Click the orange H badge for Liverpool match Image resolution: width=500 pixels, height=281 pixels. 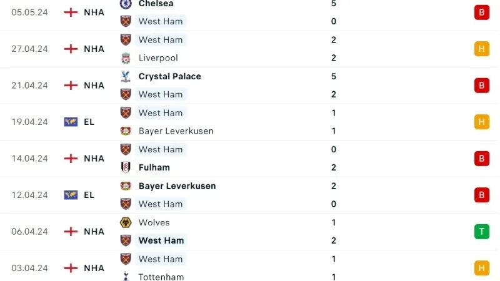(x=481, y=49)
